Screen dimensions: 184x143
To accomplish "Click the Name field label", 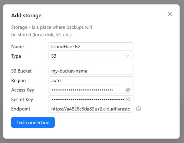I will (18, 46).
